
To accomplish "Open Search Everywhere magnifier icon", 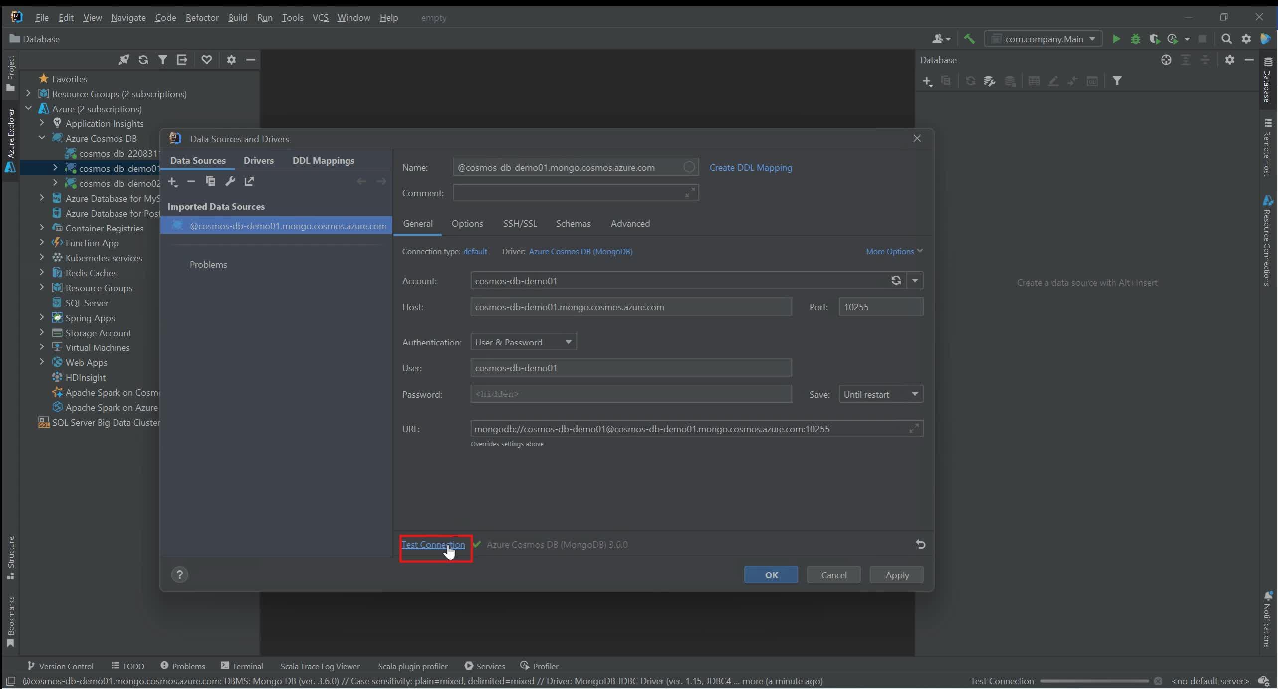I will pyautogui.click(x=1226, y=39).
